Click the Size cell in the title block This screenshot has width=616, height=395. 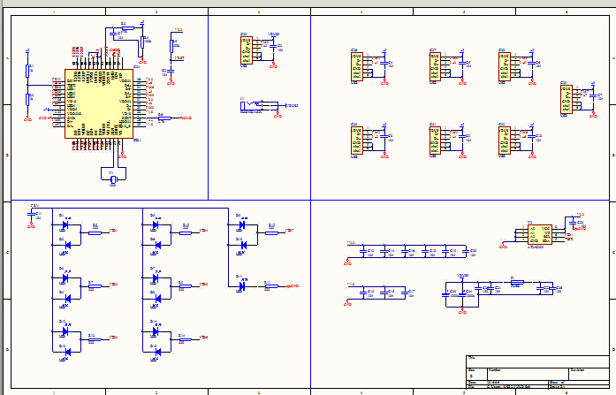click(x=476, y=374)
